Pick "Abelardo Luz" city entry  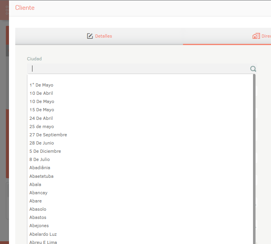pyautogui.click(x=140, y=234)
